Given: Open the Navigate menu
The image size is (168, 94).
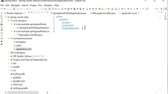Looking at the screenshot, I should point(15,5).
